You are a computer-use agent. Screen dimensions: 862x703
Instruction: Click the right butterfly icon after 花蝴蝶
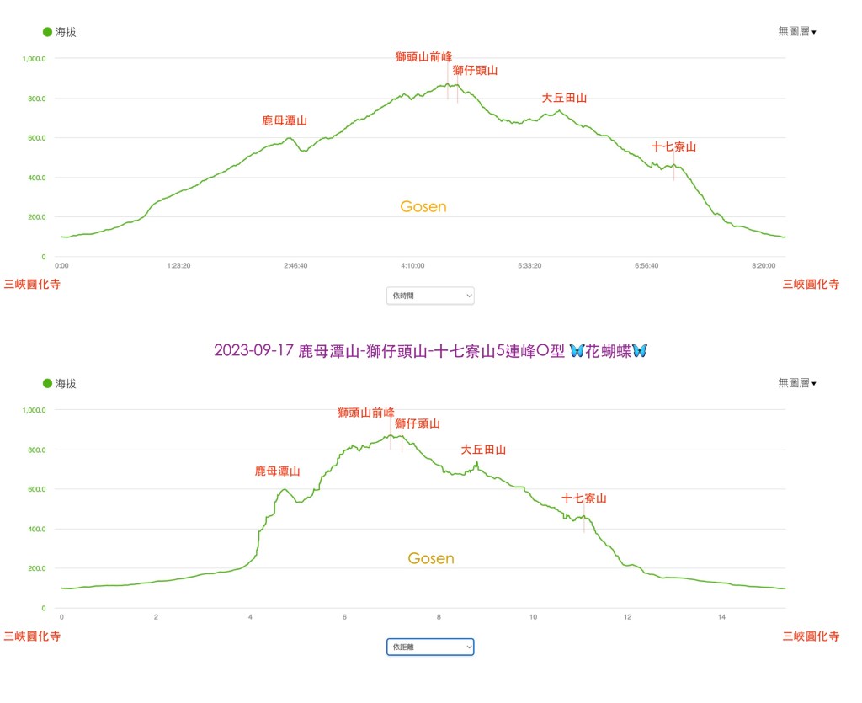click(639, 350)
